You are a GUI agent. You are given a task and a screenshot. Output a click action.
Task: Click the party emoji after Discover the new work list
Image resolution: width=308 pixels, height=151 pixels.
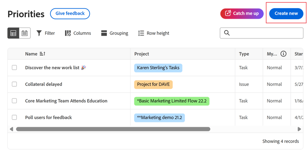point(84,68)
